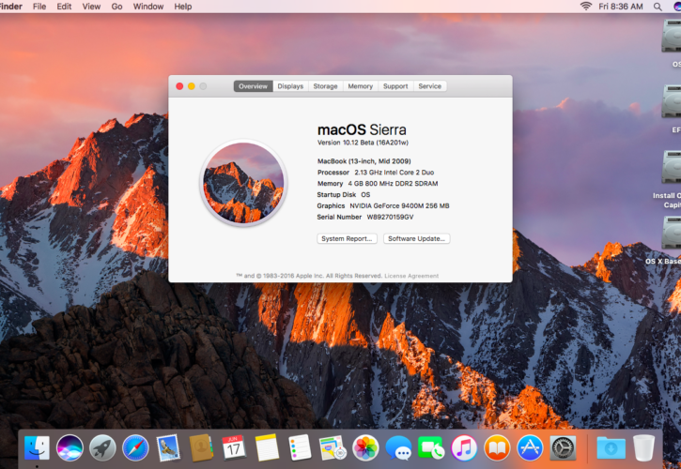
Task: Switch to the Service tab
Action: 430,86
